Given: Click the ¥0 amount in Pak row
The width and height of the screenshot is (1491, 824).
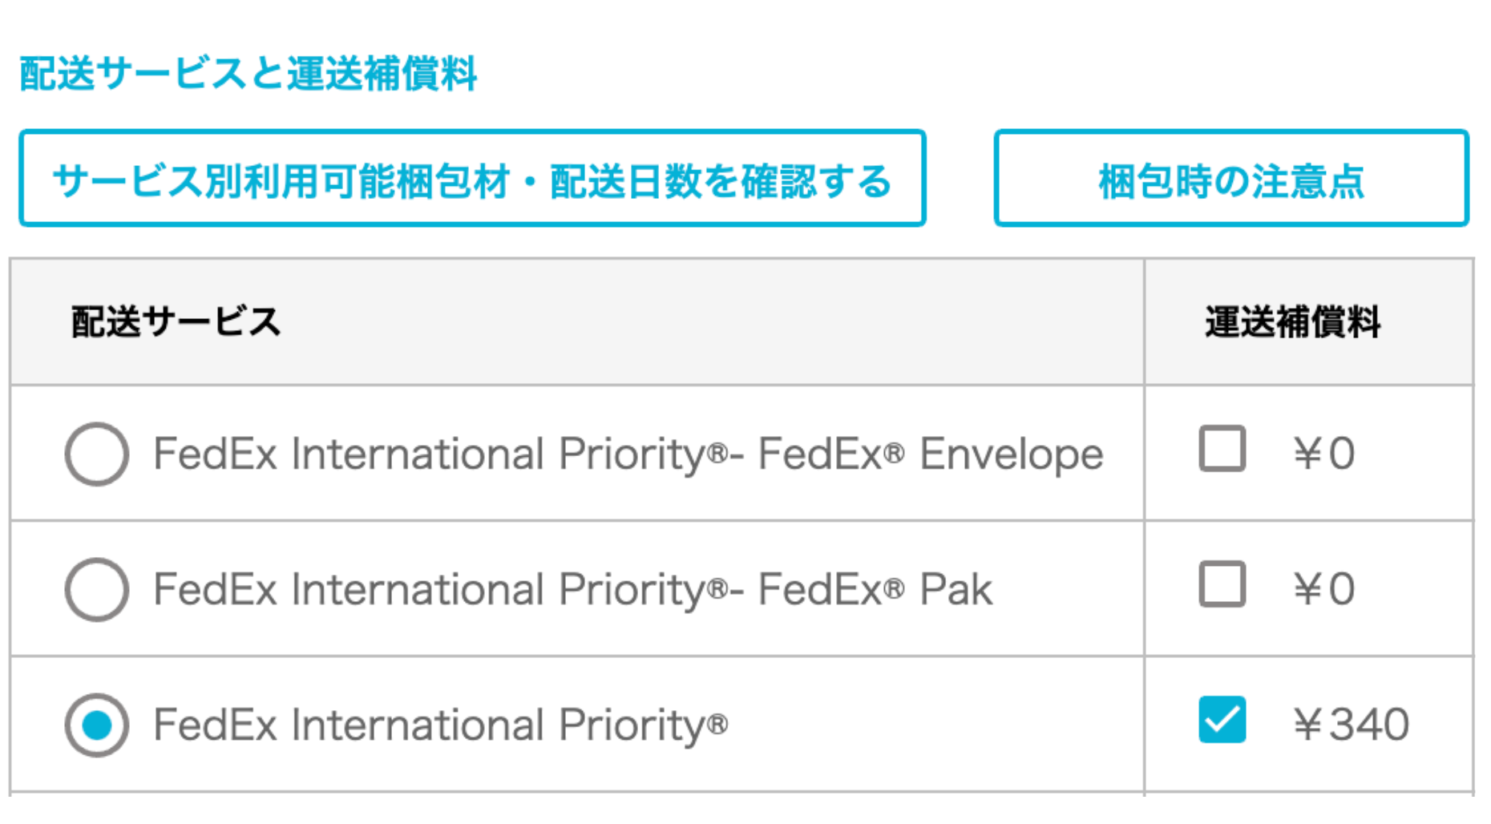Looking at the screenshot, I should (x=1324, y=589).
